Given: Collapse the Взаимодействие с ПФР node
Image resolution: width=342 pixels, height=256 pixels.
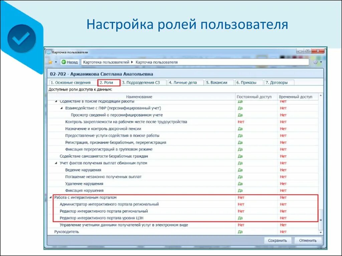Looking at the screenshot, I should (61, 108).
